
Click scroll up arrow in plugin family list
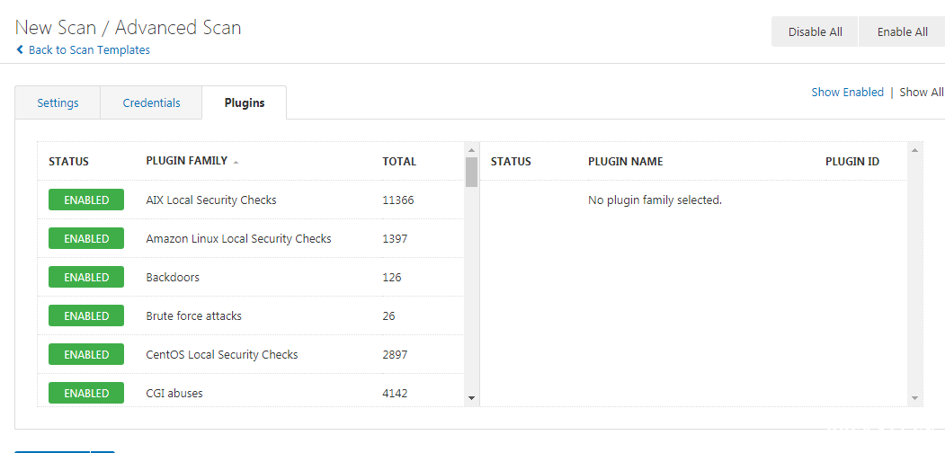[471, 149]
